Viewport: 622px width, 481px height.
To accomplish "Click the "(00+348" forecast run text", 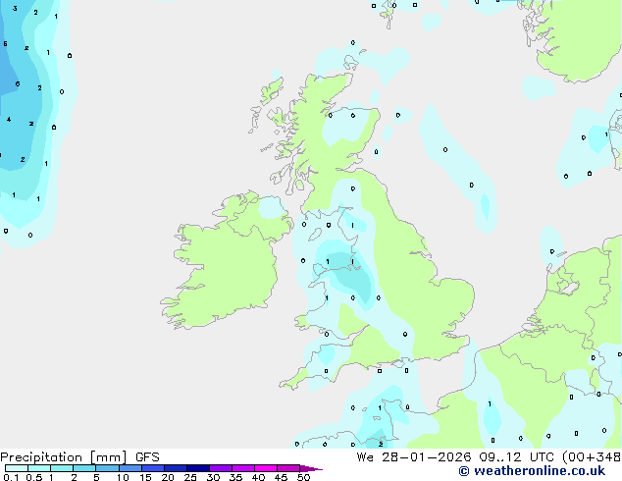I will (x=592, y=457).
